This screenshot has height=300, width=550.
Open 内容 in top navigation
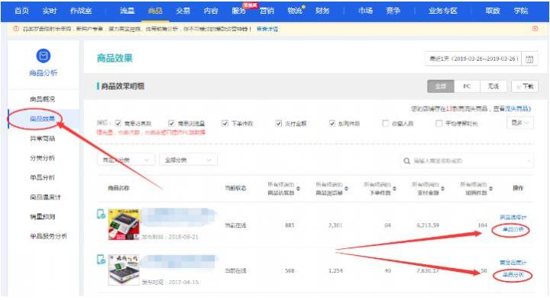211,11
